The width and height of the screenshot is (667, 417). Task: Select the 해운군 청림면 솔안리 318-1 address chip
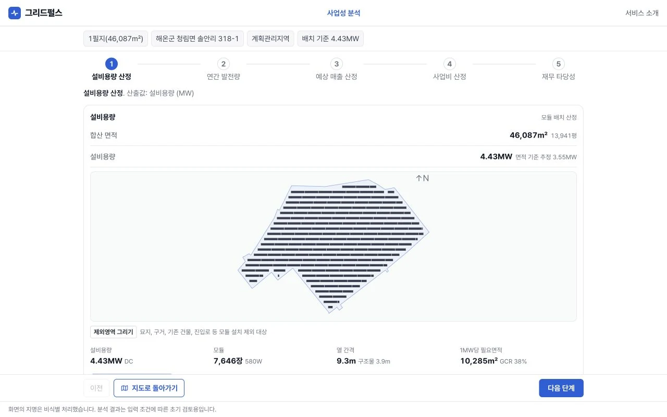pos(197,39)
